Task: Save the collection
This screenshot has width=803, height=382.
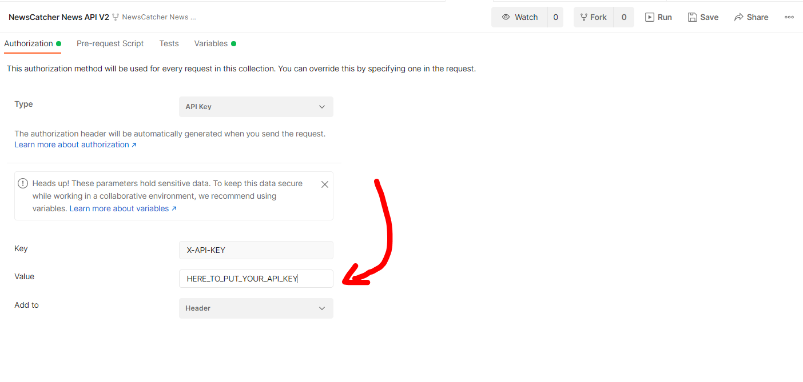Action: coord(703,17)
